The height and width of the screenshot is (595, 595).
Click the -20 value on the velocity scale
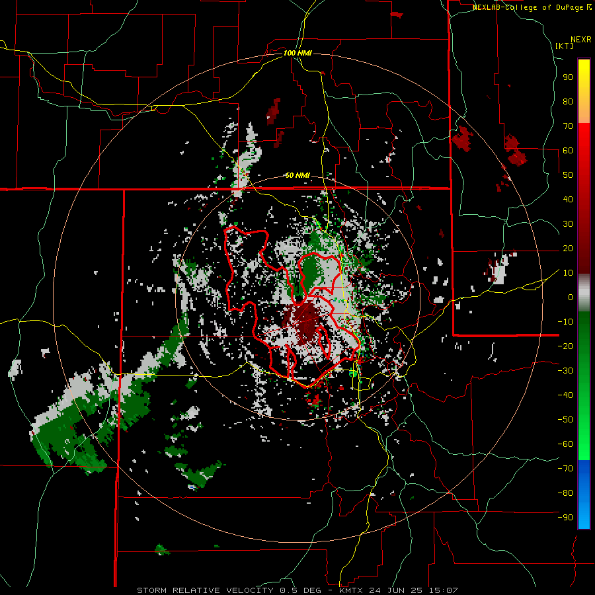[x=565, y=346]
